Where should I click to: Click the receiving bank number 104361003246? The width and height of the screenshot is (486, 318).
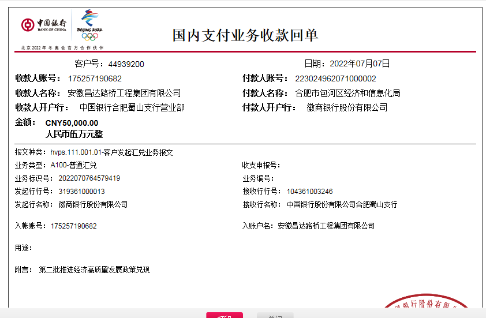click(x=309, y=191)
